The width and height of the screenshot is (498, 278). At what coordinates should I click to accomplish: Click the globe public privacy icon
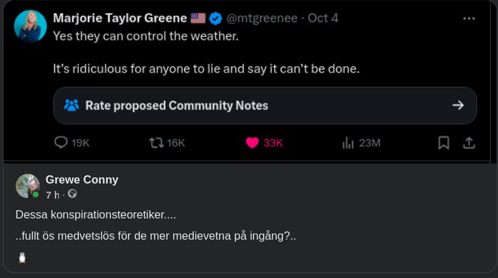[72, 194]
